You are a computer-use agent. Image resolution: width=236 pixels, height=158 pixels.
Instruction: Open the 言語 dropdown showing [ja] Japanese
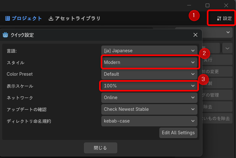[x=149, y=51]
